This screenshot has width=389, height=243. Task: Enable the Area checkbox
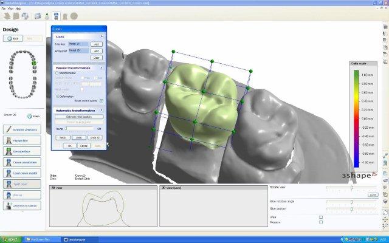click(x=321, y=217)
